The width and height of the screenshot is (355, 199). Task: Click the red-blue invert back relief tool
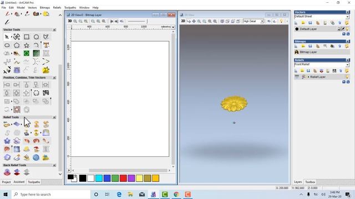[x=17, y=172]
